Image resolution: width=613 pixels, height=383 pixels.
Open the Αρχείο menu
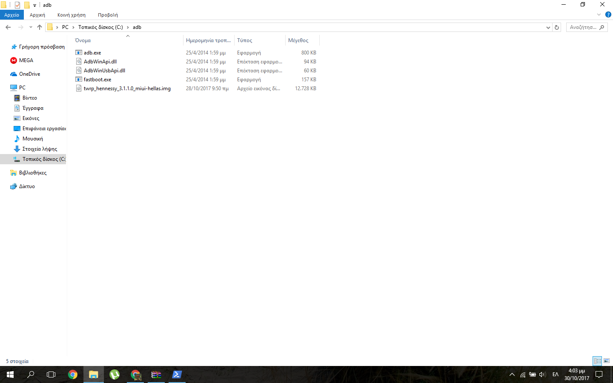(11, 15)
